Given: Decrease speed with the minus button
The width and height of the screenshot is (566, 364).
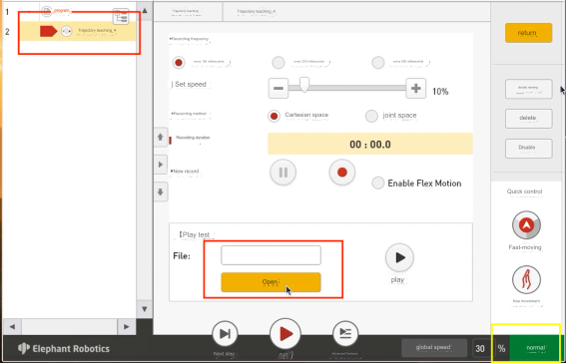Looking at the screenshot, I should (278, 89).
